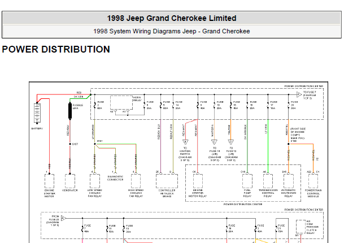Select the Generator component box

70,181
